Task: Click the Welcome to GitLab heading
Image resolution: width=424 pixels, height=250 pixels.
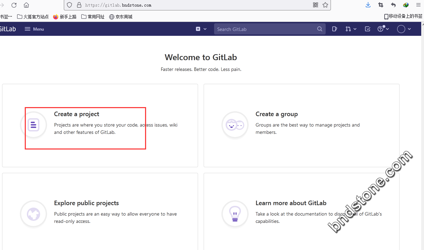Action: coord(201,57)
